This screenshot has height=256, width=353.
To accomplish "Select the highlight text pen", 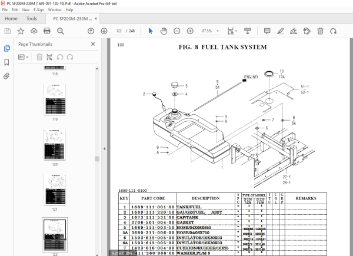I will click(x=280, y=31).
